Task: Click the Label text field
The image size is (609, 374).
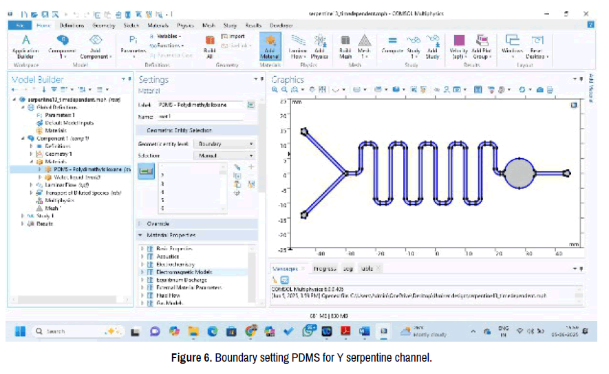Action: coord(202,105)
